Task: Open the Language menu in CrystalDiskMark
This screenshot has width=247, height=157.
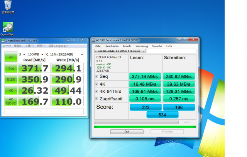Action: point(58,46)
